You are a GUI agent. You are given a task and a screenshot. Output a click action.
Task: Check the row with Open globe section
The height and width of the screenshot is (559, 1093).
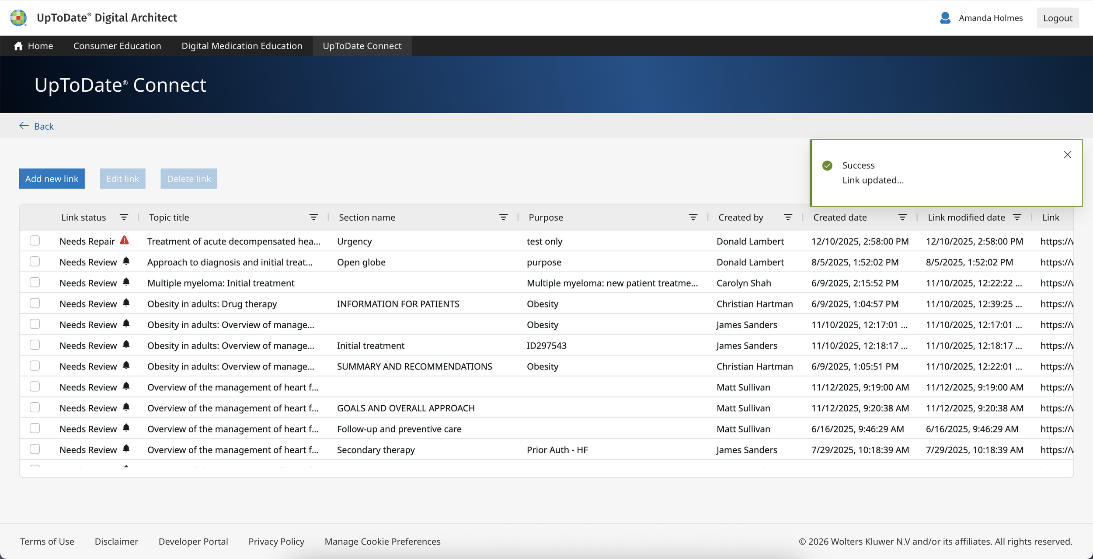[x=35, y=262]
